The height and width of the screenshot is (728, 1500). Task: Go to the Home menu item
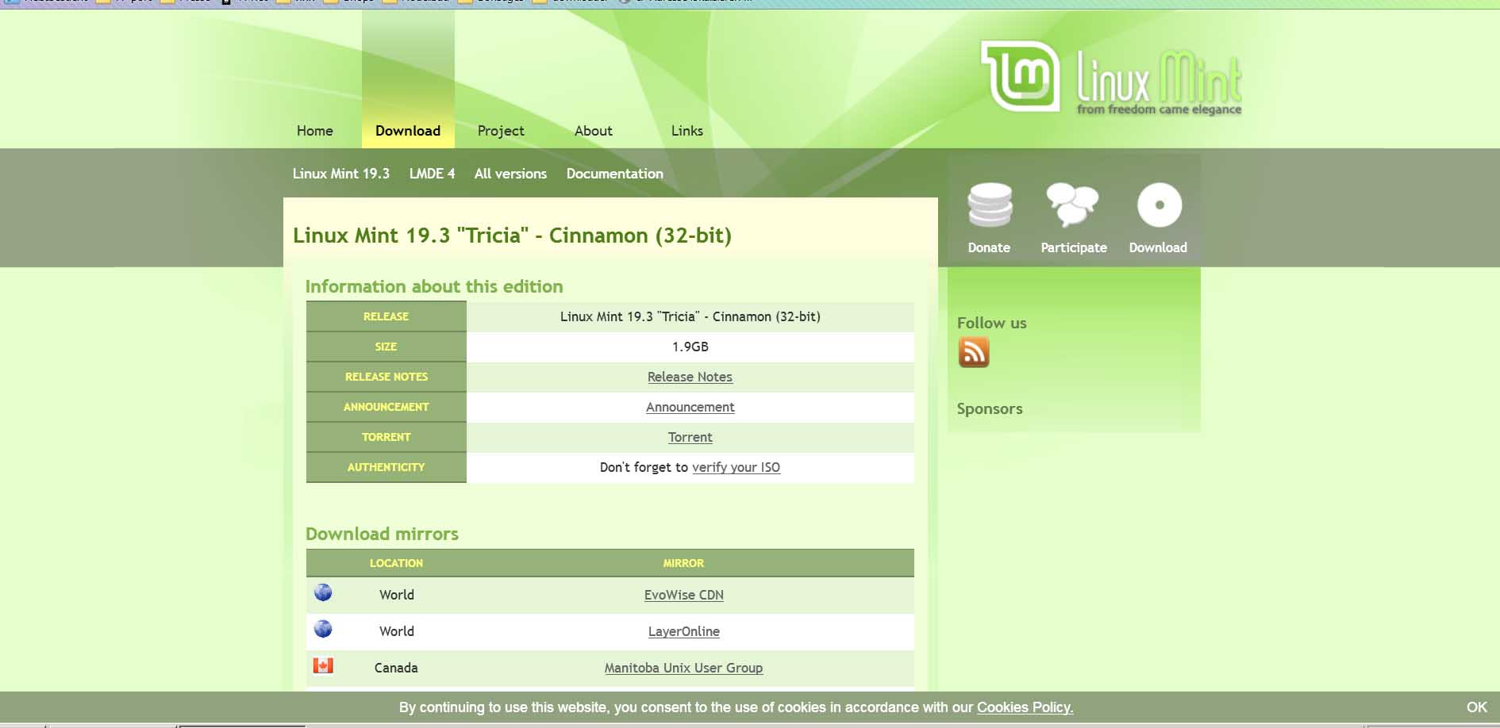pyautogui.click(x=315, y=131)
